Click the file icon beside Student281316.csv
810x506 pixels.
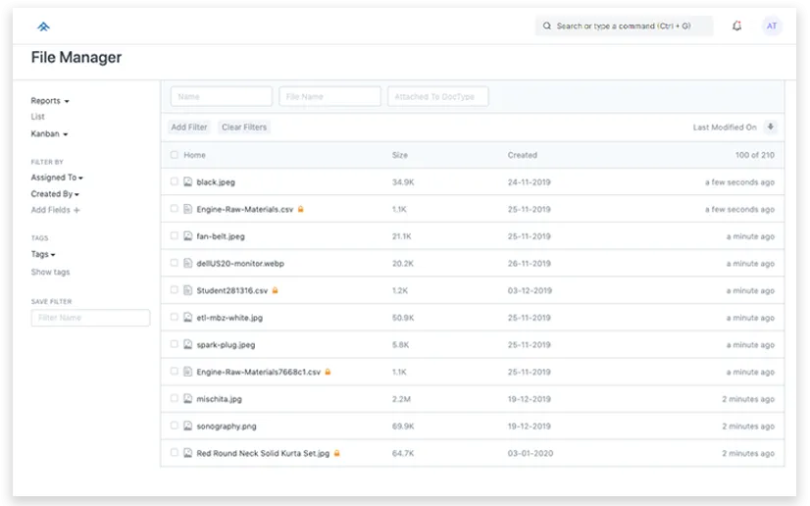click(x=187, y=290)
